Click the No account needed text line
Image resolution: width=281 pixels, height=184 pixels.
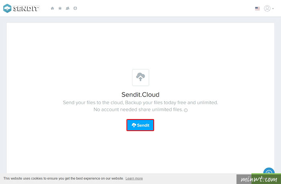138,109
